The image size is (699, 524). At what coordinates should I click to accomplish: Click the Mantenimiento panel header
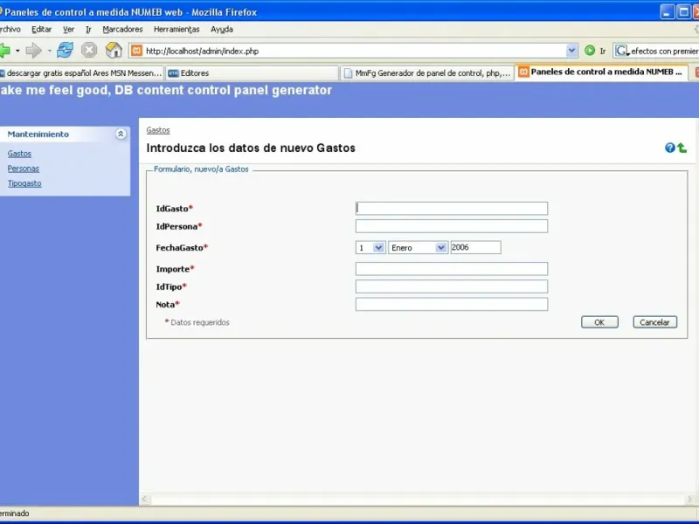65,134
